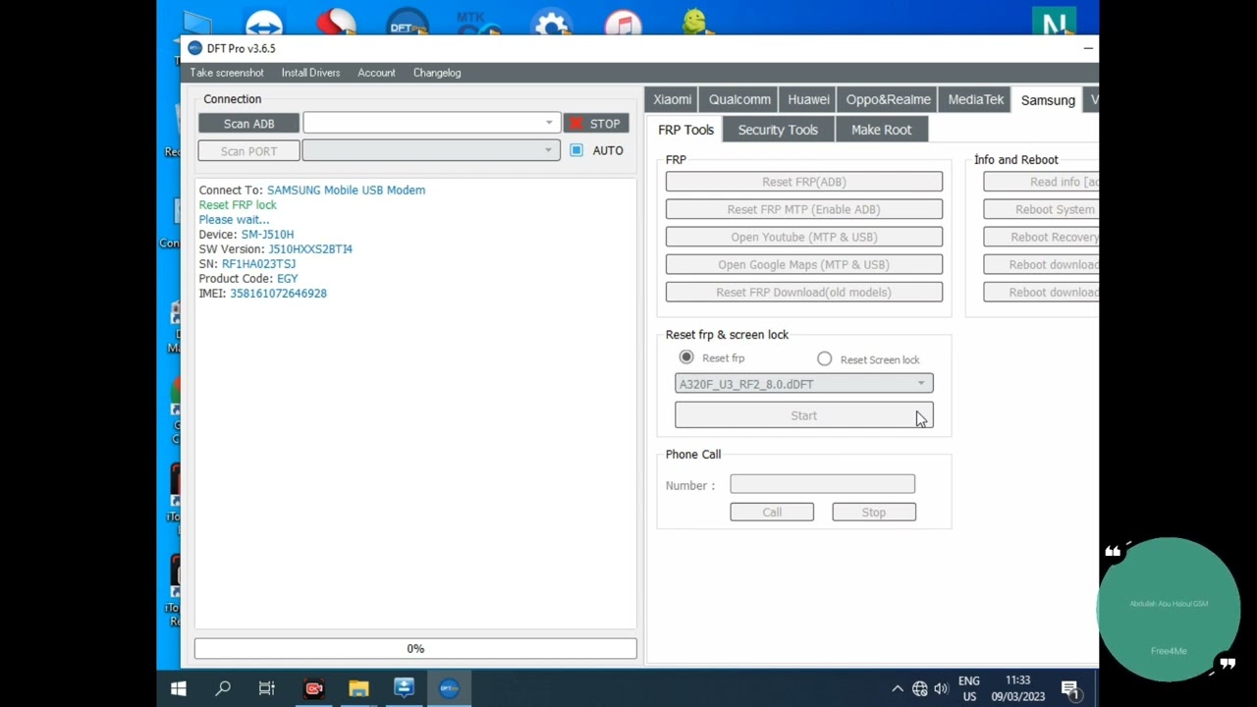The image size is (1257, 707).
Task: Open the Make Root sub-tab
Action: 881,130
